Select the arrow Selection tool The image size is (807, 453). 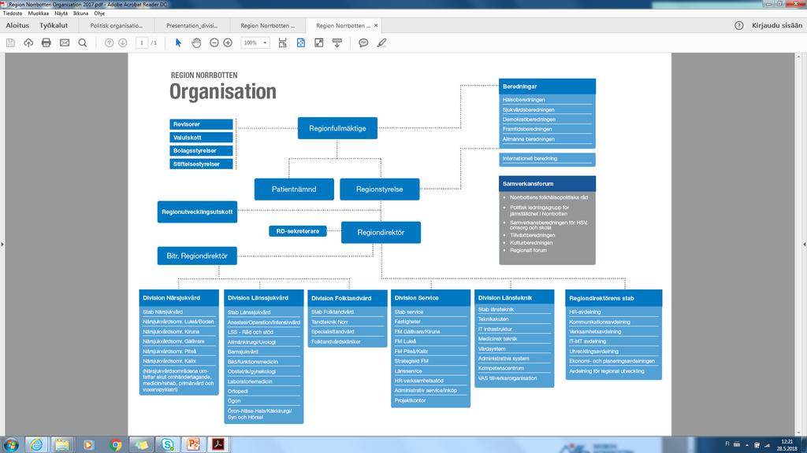pos(178,42)
